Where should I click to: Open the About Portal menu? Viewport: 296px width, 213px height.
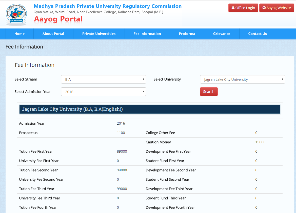53,34
